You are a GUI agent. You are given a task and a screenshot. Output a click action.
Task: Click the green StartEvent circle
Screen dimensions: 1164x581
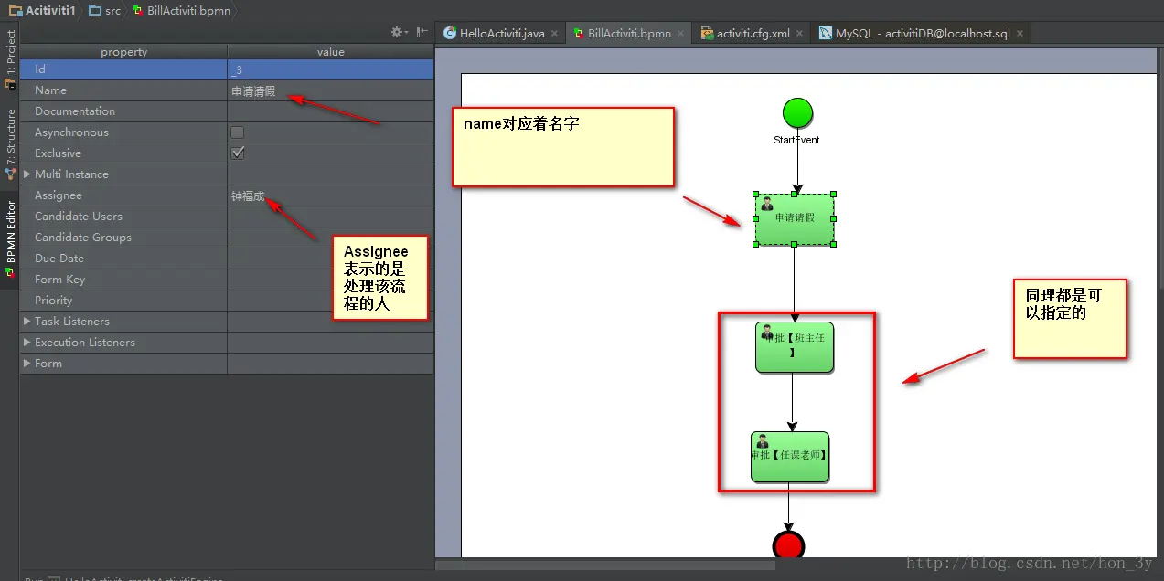[x=797, y=113]
